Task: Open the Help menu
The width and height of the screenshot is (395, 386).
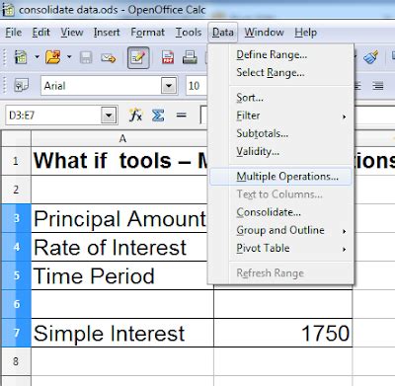Action: coord(306,33)
